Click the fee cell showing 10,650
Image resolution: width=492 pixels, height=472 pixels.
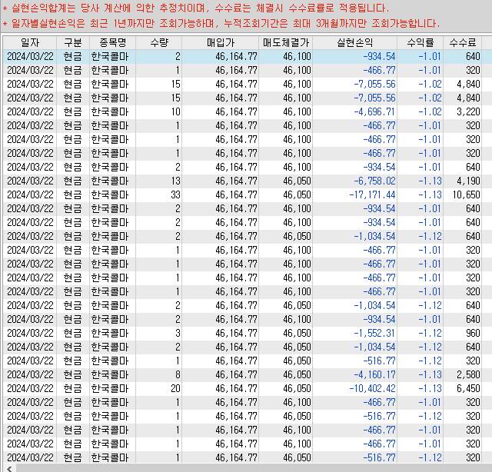pyautogui.click(x=463, y=195)
